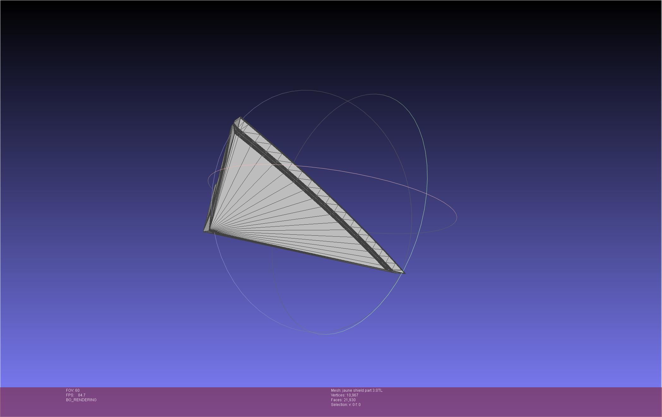
Task: Click the BO_RENDERING status label
Action: point(81,400)
